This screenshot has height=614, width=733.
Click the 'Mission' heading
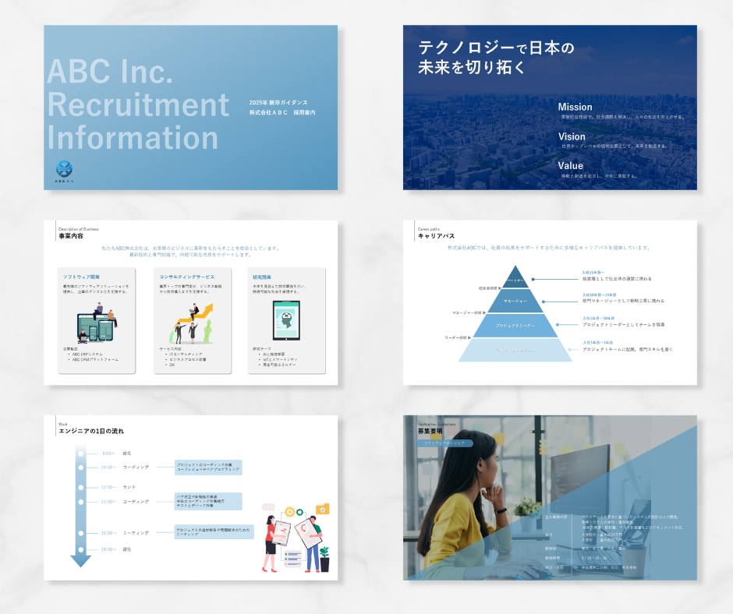(575, 107)
